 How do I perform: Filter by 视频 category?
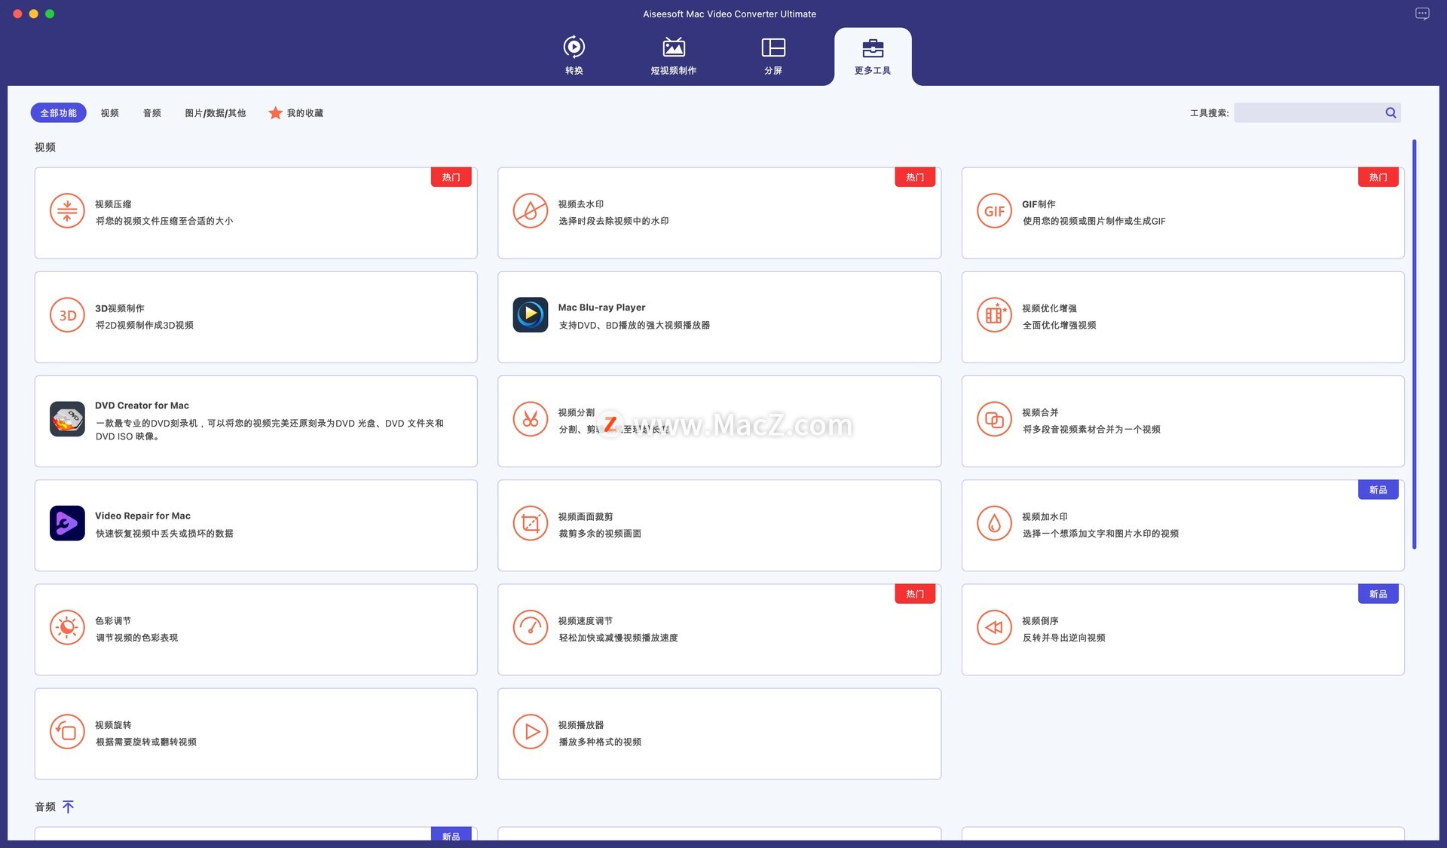(x=110, y=113)
